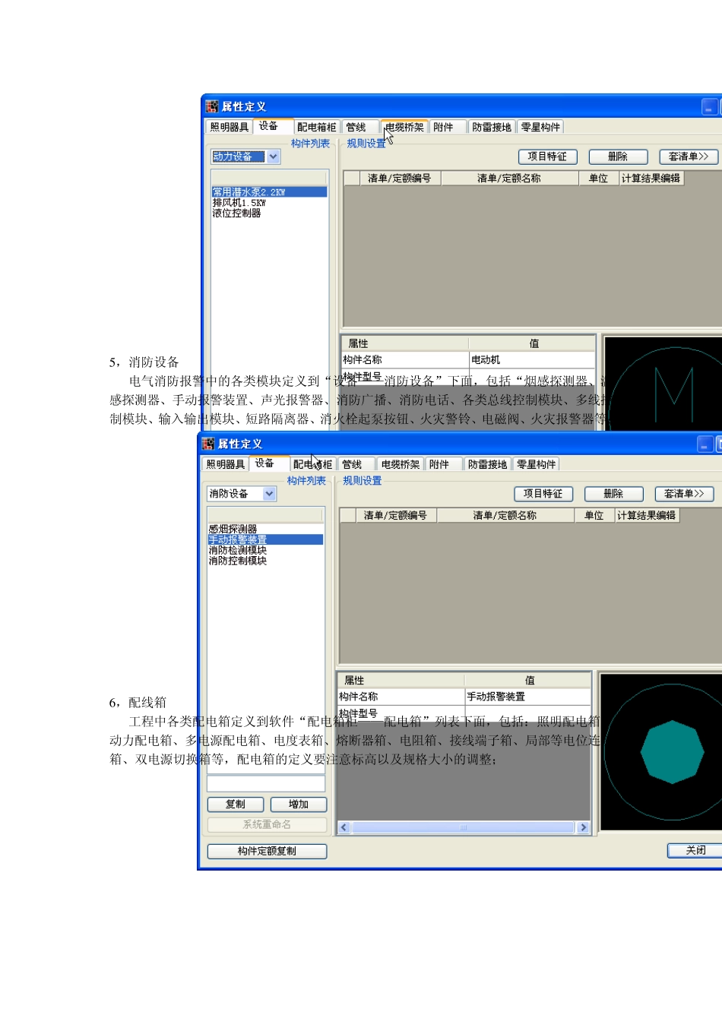Click 套清单>> button in 动力设备 dialog
Image resolution: width=722 pixels, height=1021 pixels.
pyautogui.click(x=689, y=156)
